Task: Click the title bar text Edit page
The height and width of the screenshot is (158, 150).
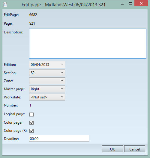Action: 31,5
